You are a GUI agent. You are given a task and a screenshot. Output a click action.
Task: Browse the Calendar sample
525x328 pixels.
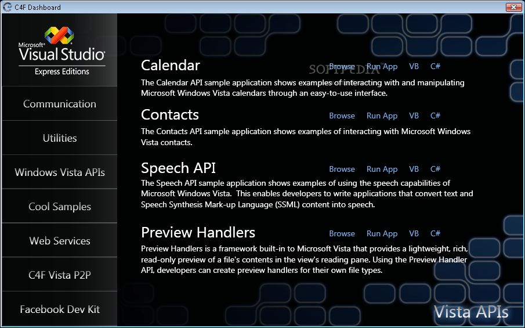click(x=342, y=66)
